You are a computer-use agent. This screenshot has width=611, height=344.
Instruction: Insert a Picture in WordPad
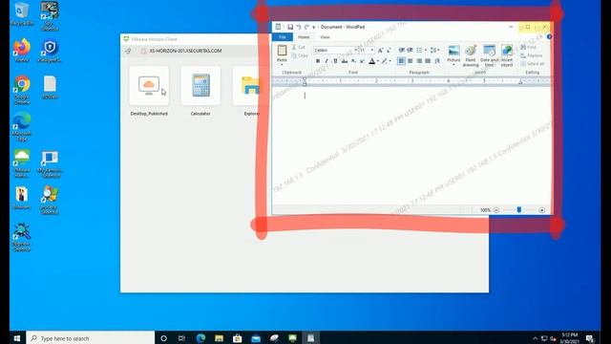tap(453, 51)
